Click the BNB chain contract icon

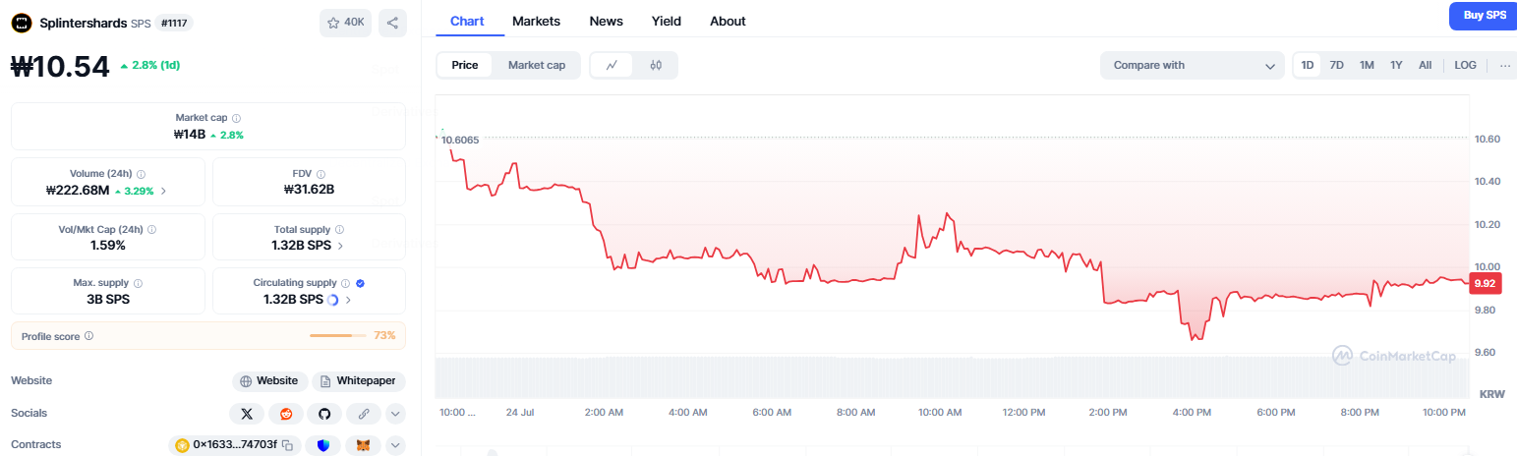point(182,446)
